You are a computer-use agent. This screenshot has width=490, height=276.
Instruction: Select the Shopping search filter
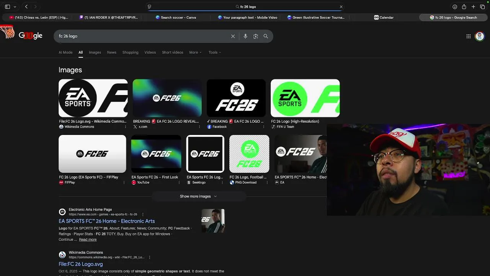point(130,52)
